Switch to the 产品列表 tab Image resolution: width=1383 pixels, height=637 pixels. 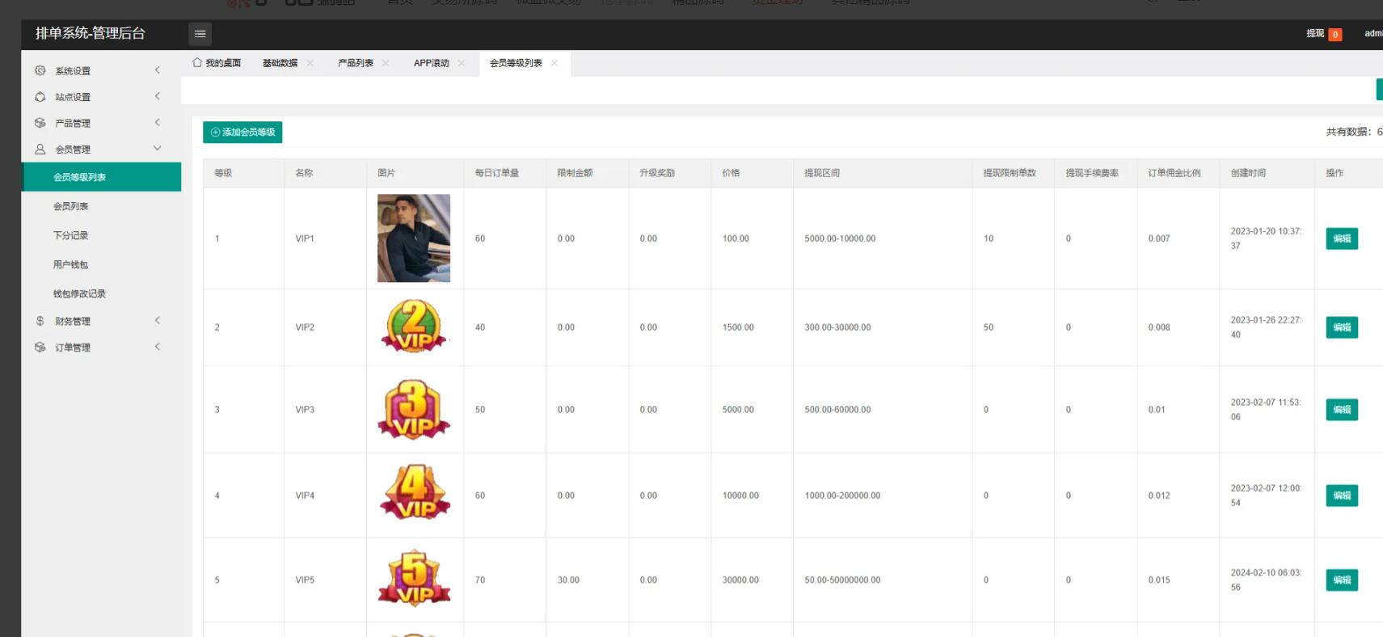tap(355, 63)
